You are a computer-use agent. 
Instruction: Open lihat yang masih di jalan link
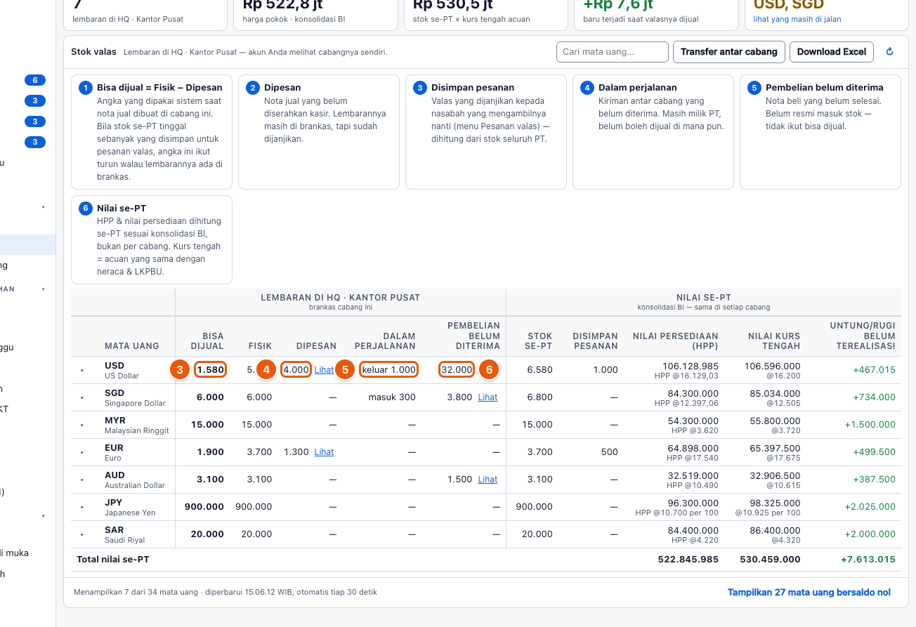coord(797,19)
